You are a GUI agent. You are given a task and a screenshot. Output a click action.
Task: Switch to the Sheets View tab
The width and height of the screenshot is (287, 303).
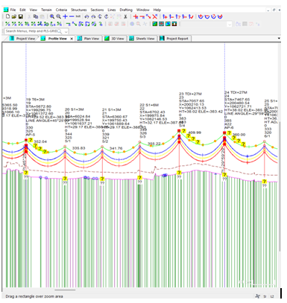coord(142,39)
